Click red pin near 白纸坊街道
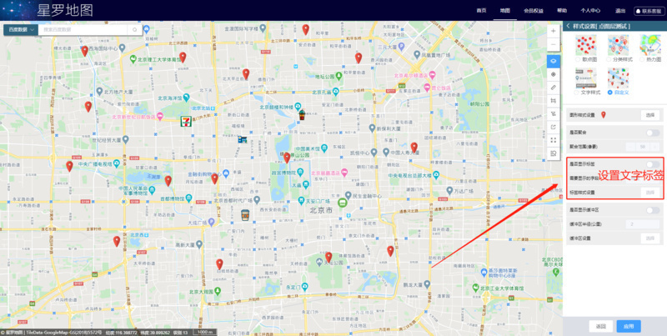667x336 pixels. coord(219,264)
